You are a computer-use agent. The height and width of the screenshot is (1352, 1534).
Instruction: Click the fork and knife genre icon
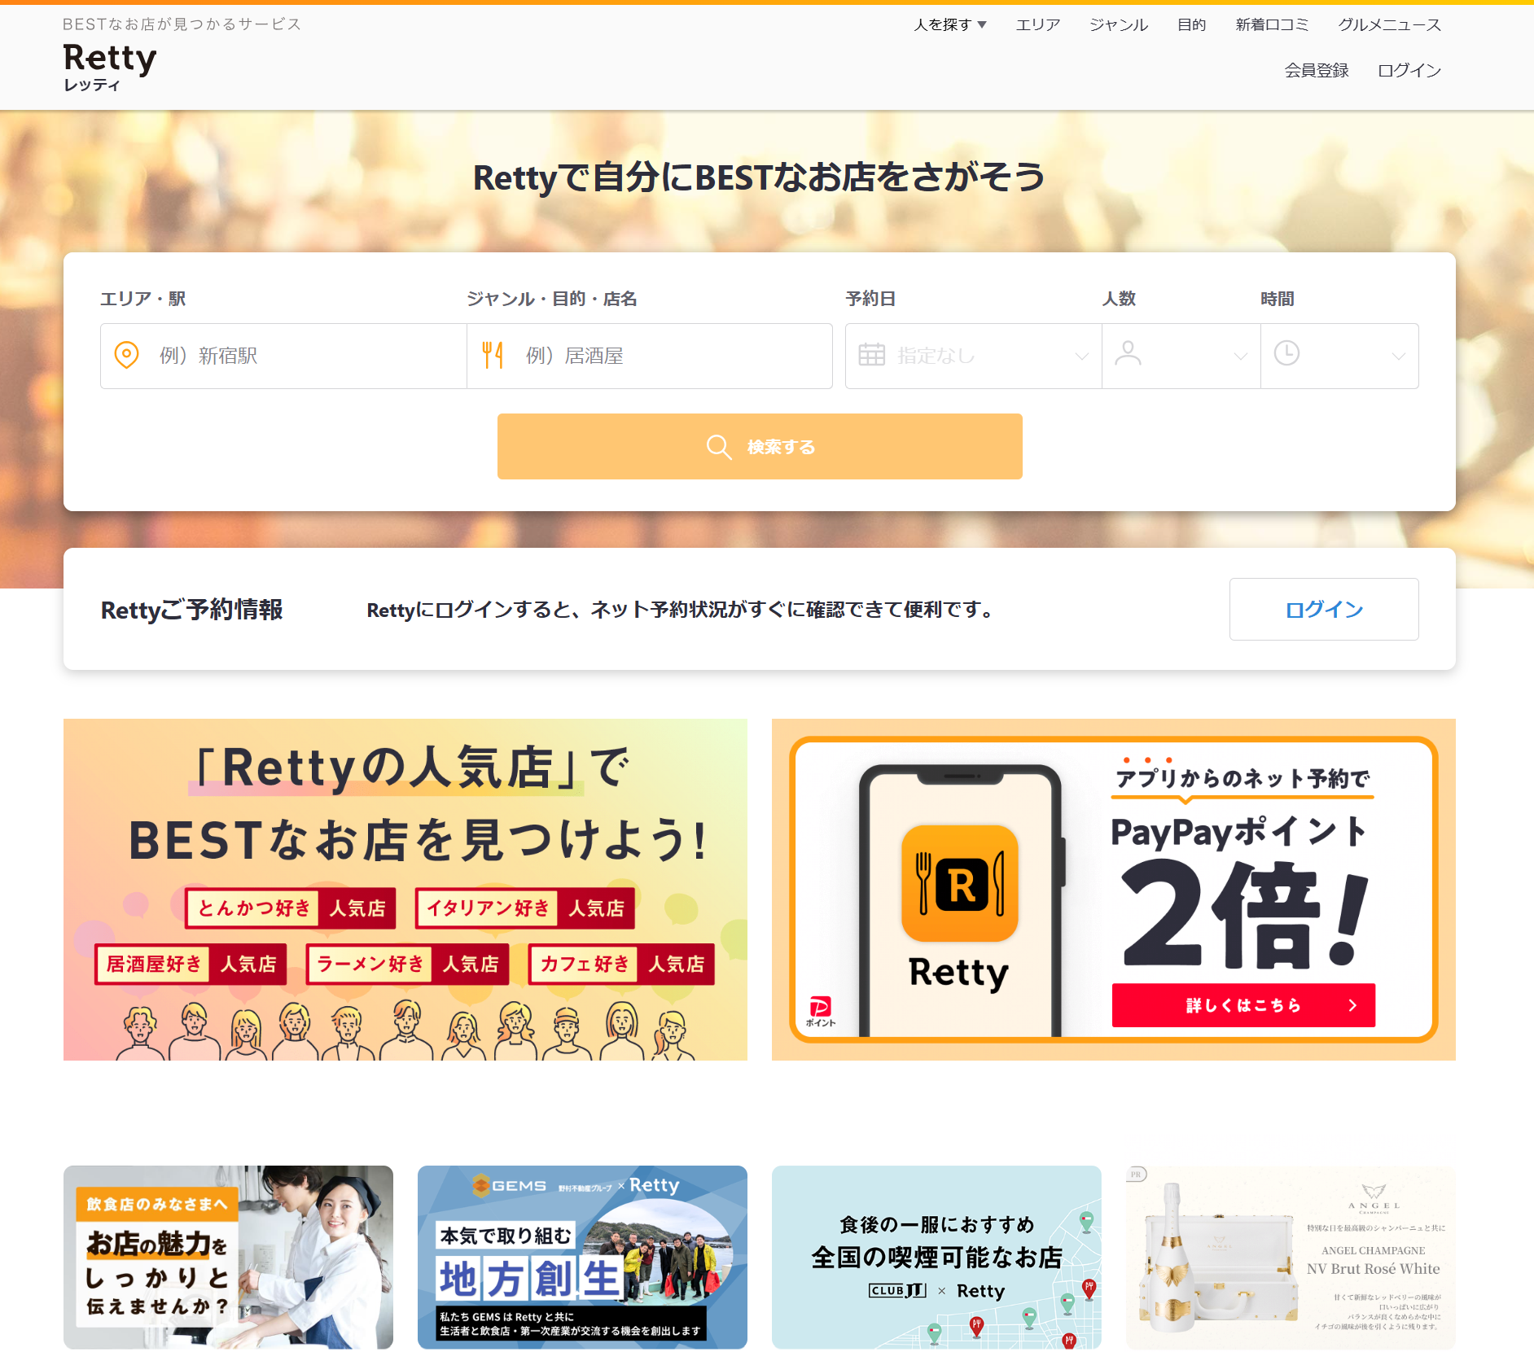(x=493, y=355)
